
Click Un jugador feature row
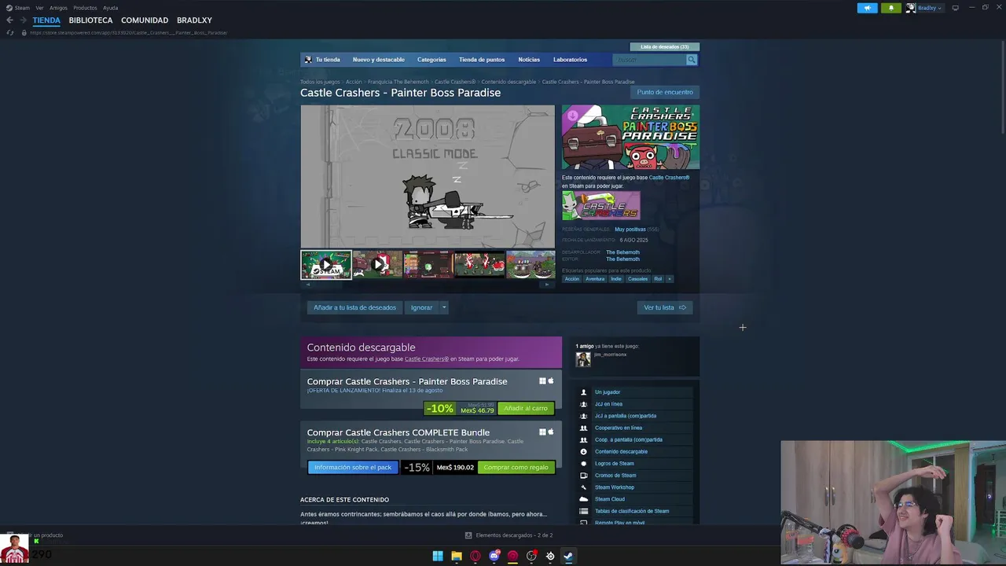click(636, 392)
